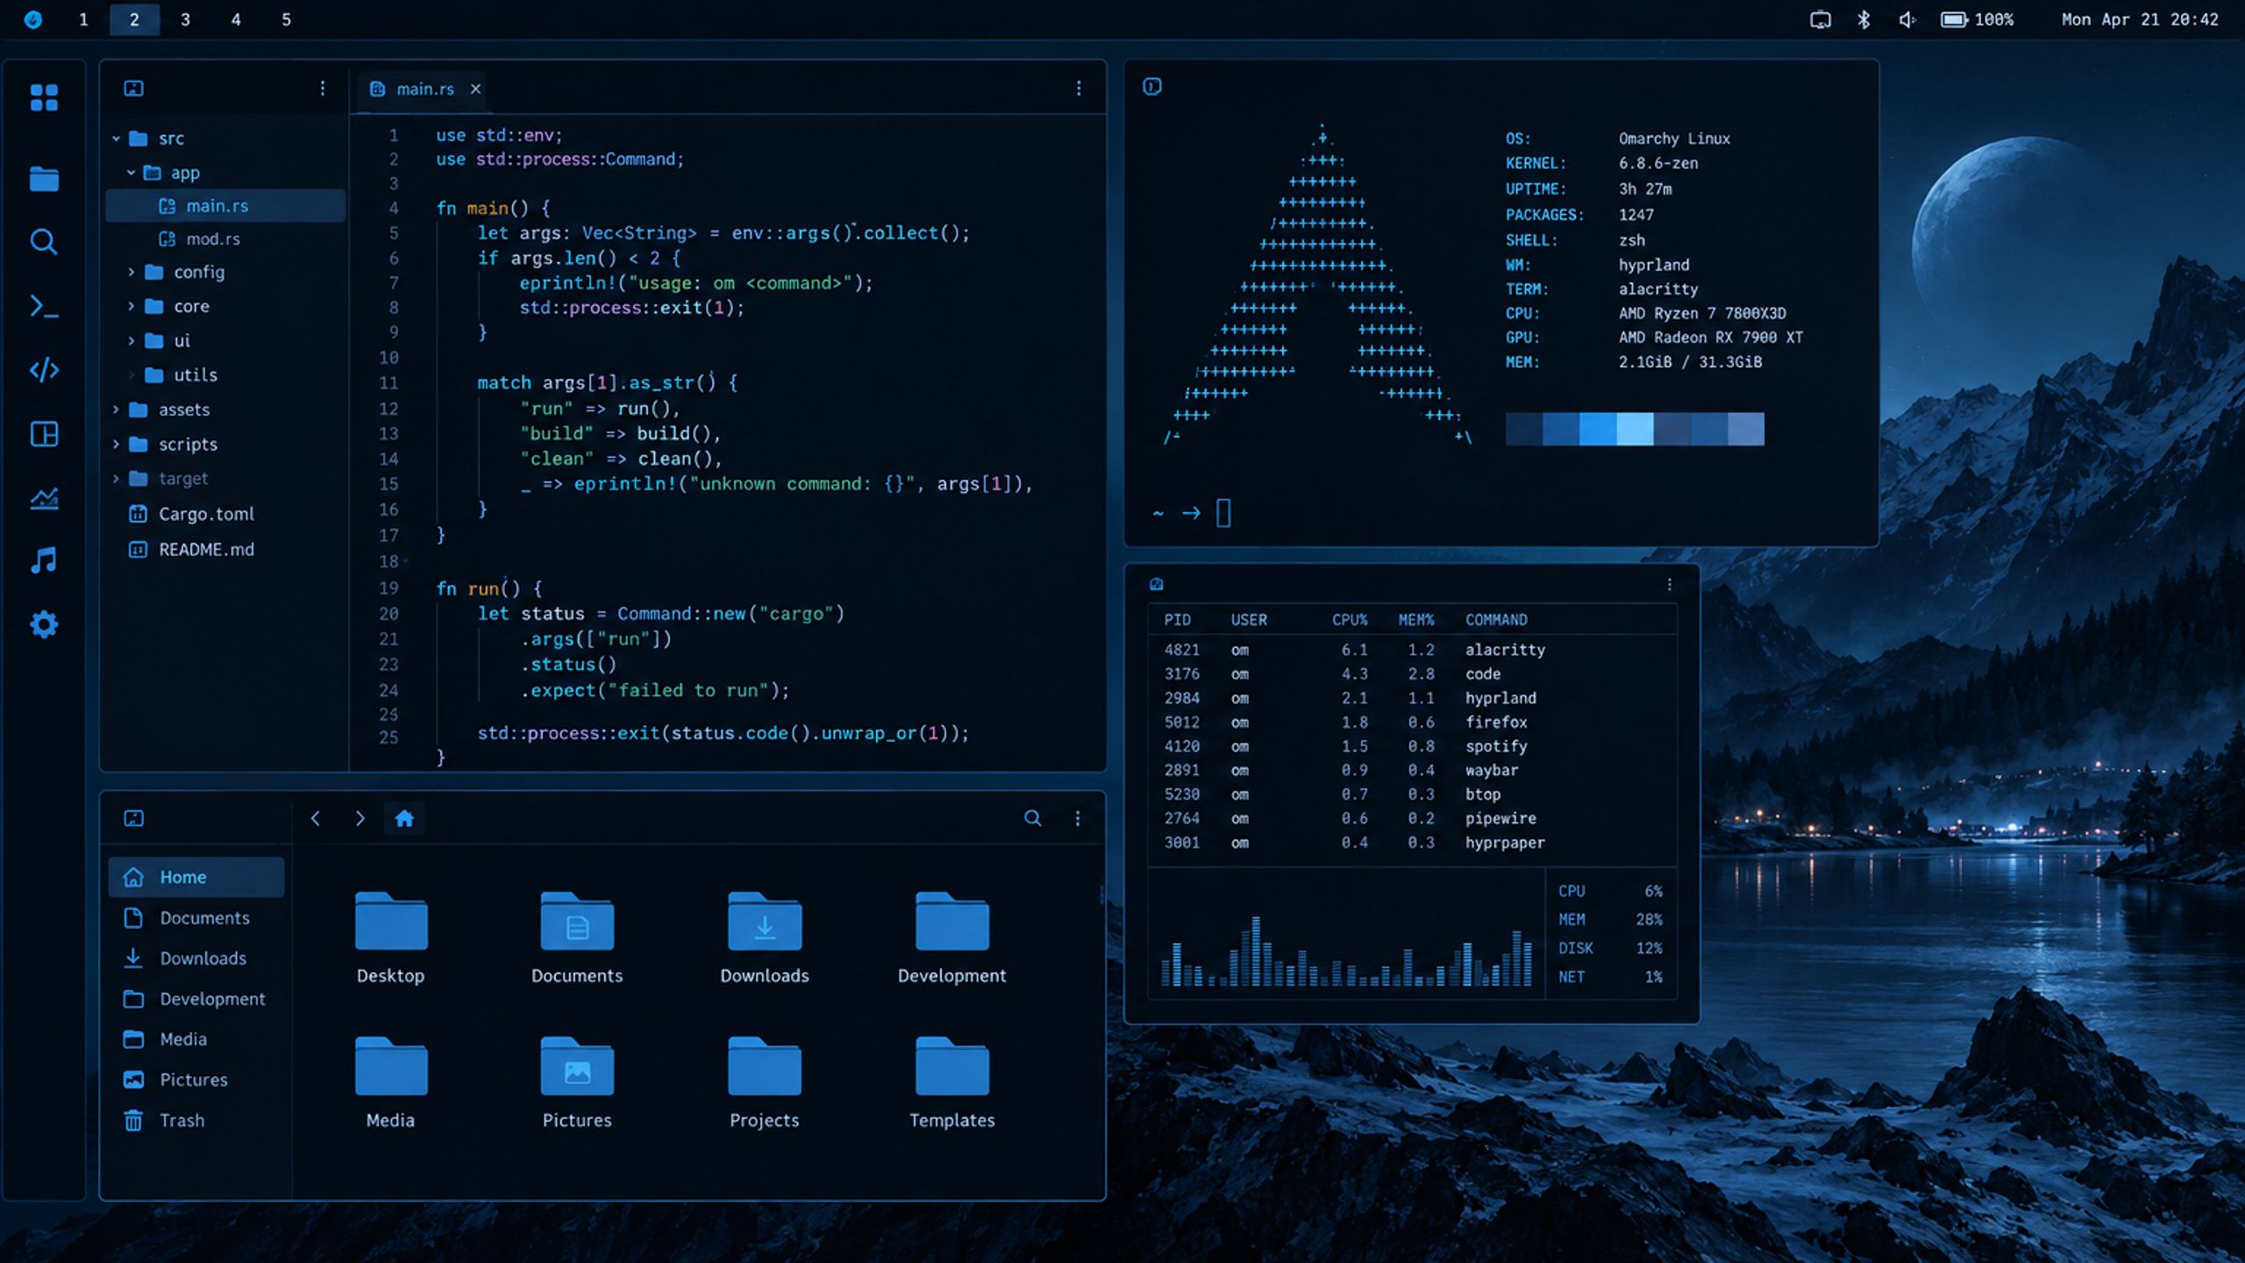The height and width of the screenshot is (1263, 2245).
Task: Open the Projects folder
Action: [x=764, y=1083]
